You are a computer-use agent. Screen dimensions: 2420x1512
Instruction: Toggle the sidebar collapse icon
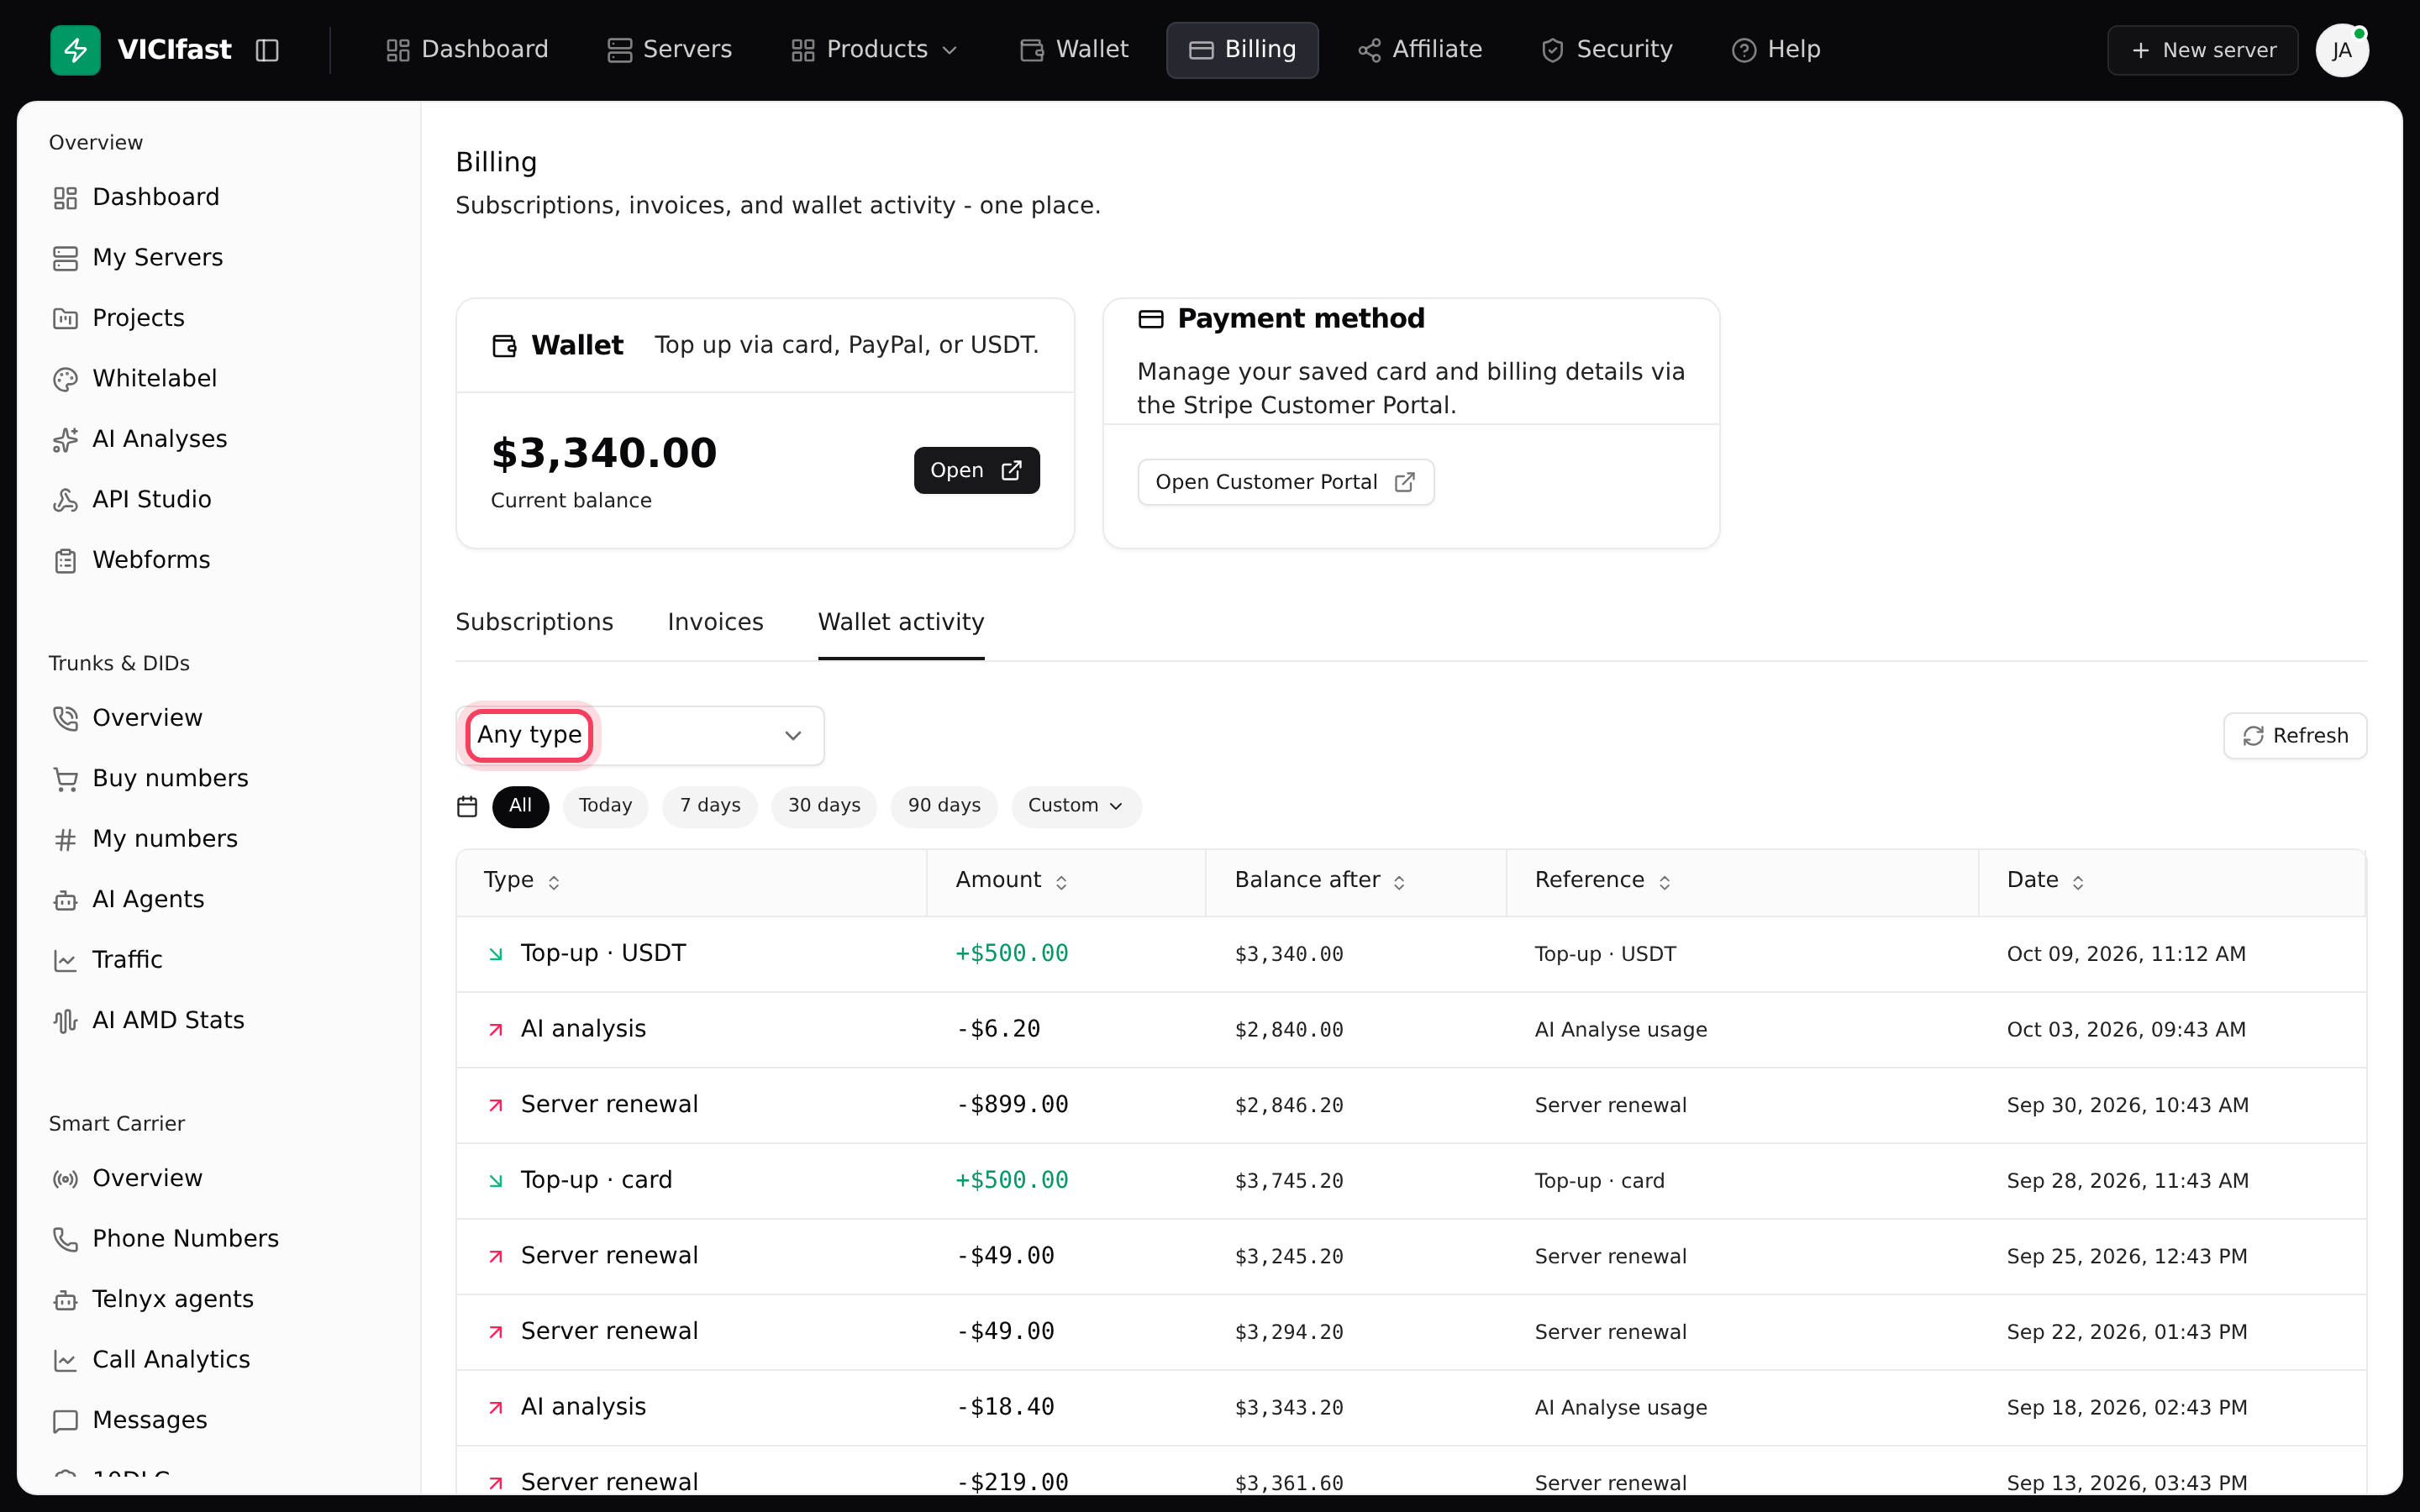pyautogui.click(x=267, y=50)
